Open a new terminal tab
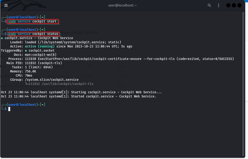 coord(6,6)
